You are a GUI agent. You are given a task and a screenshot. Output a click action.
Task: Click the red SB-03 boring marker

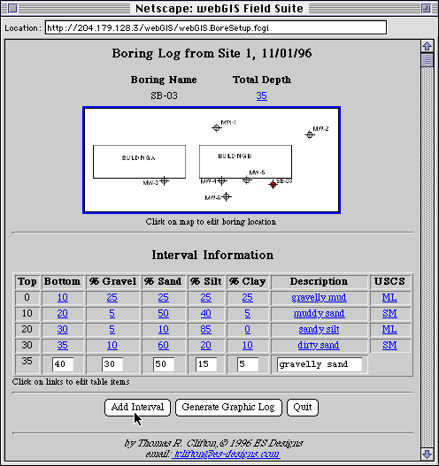pyautogui.click(x=273, y=185)
